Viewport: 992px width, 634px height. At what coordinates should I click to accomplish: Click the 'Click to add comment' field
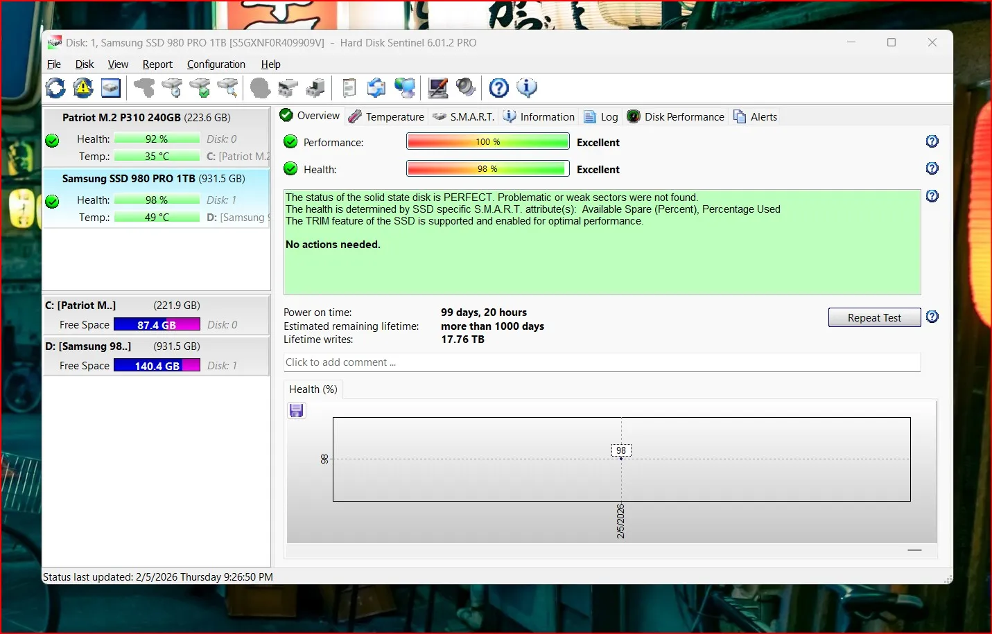point(601,362)
